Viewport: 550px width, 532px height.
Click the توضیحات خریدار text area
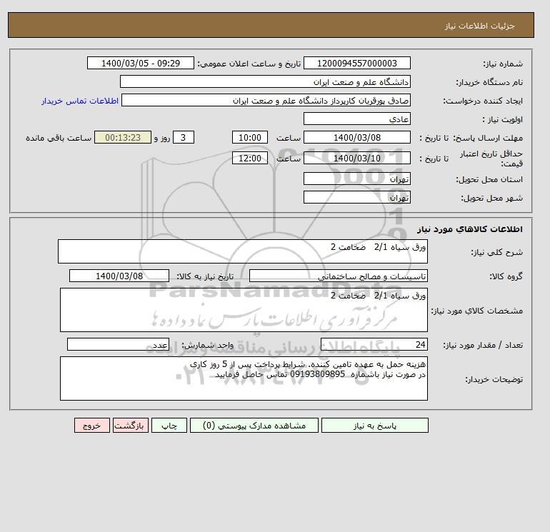point(244,378)
